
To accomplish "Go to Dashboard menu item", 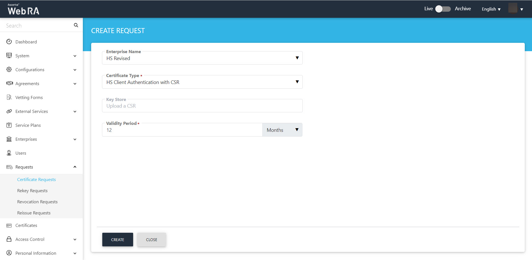I will [x=26, y=42].
